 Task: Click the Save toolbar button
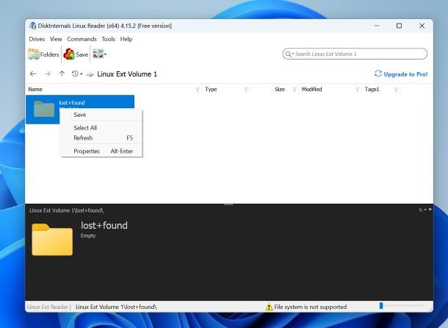pos(76,54)
